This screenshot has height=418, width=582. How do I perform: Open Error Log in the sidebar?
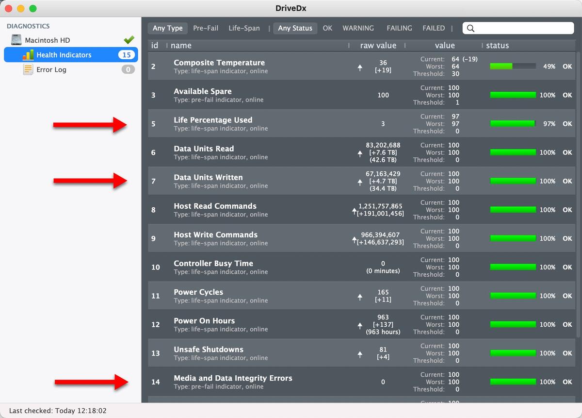pyautogui.click(x=51, y=69)
